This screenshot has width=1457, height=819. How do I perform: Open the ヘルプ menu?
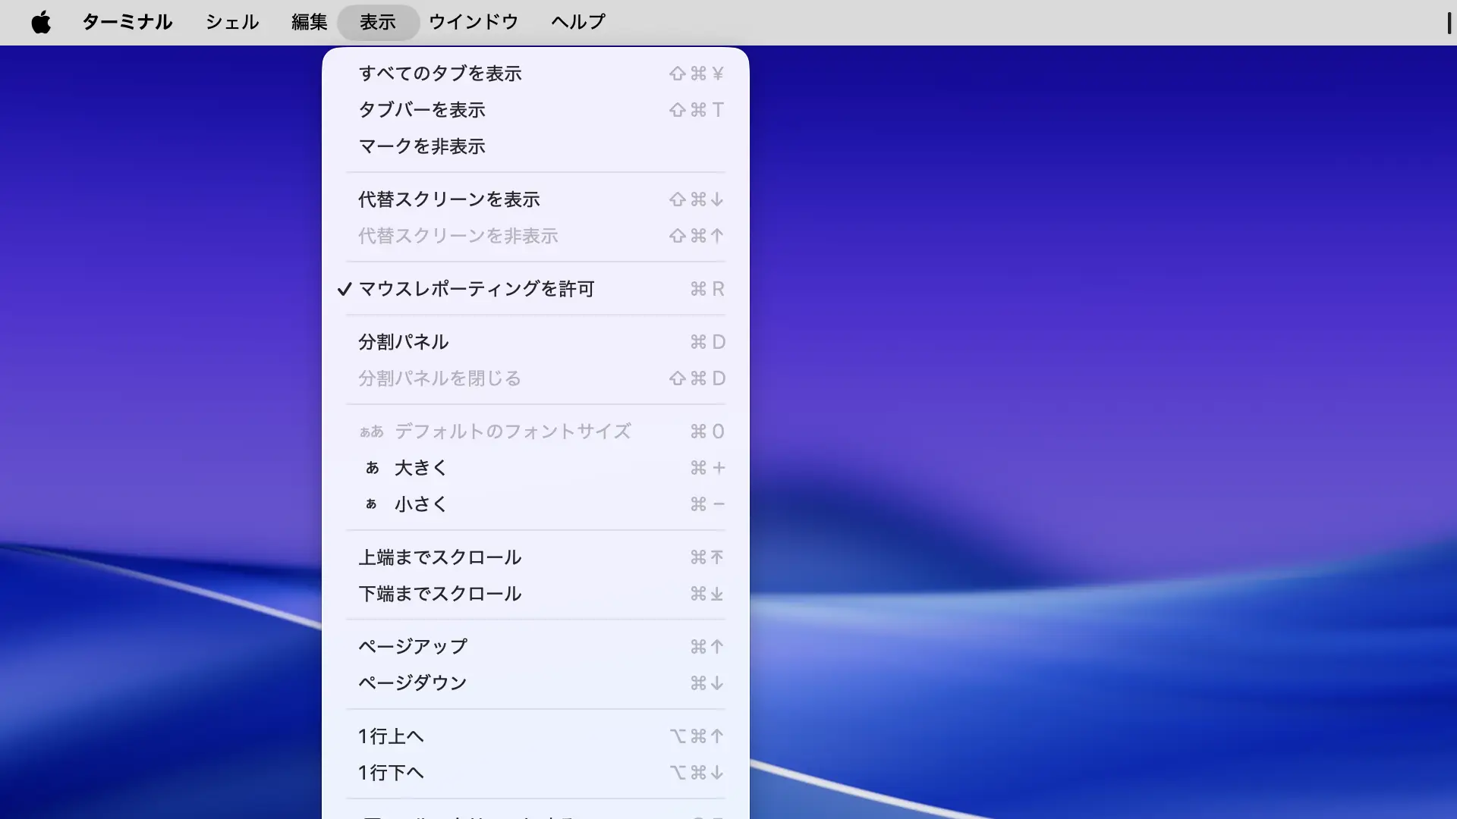[577, 22]
